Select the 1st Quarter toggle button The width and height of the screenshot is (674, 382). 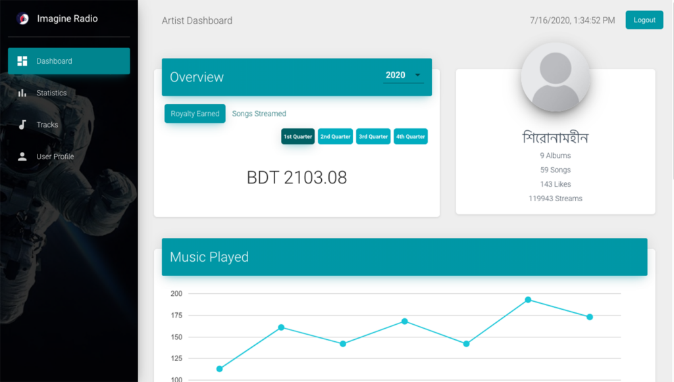(x=298, y=137)
